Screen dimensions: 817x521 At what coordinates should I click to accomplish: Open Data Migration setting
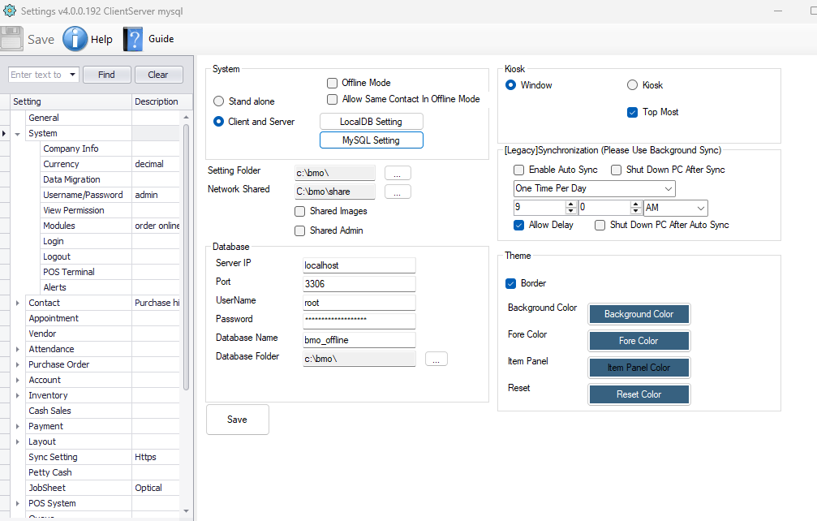[71, 179]
